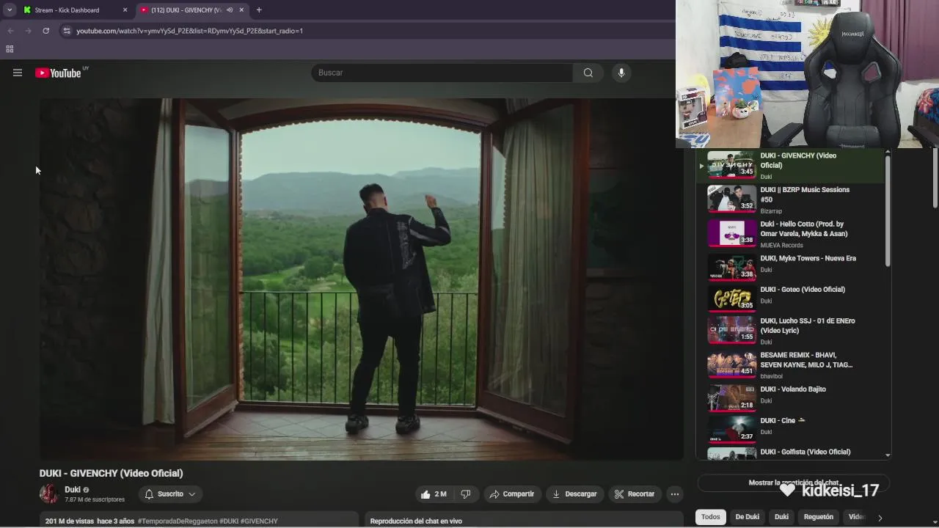Go back in browser history
The image size is (939, 528).
tap(10, 31)
